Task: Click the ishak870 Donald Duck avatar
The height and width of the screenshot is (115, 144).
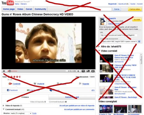Action: tap(103, 21)
